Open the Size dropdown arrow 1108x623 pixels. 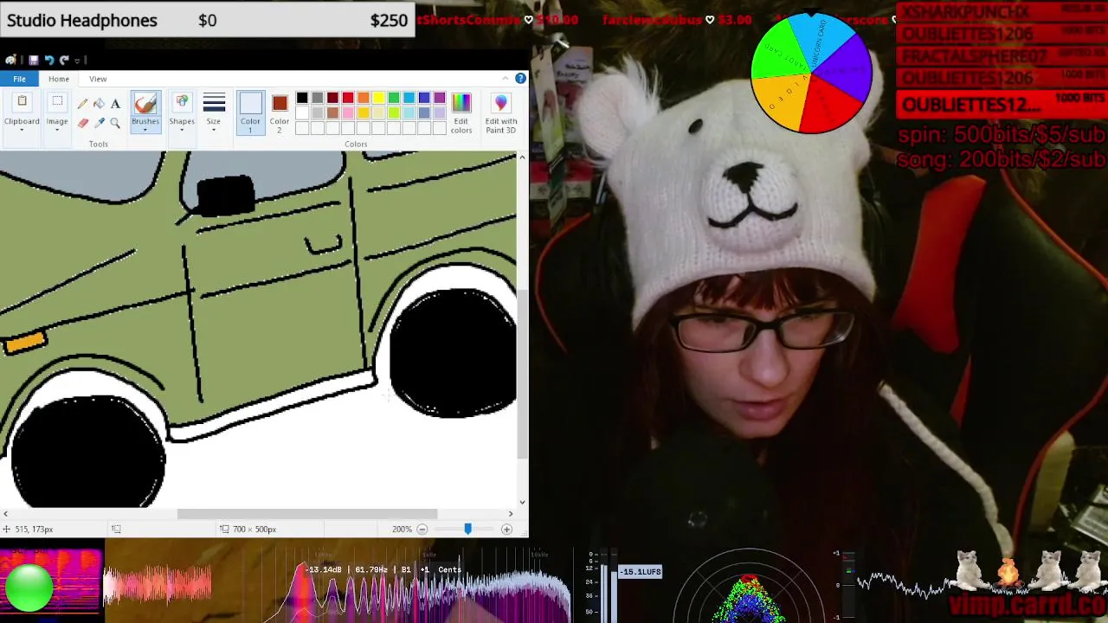coord(214,131)
